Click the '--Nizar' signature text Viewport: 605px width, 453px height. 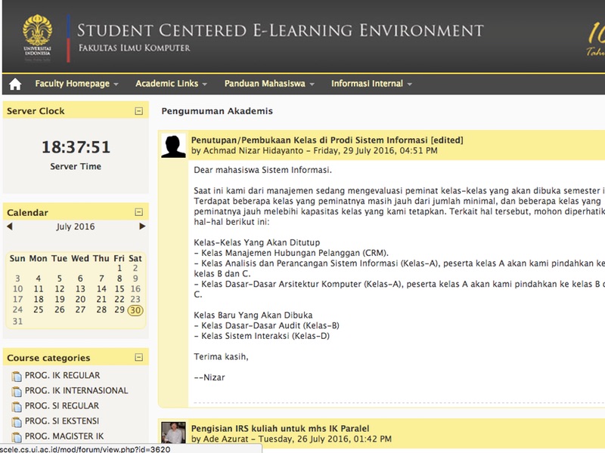(209, 377)
